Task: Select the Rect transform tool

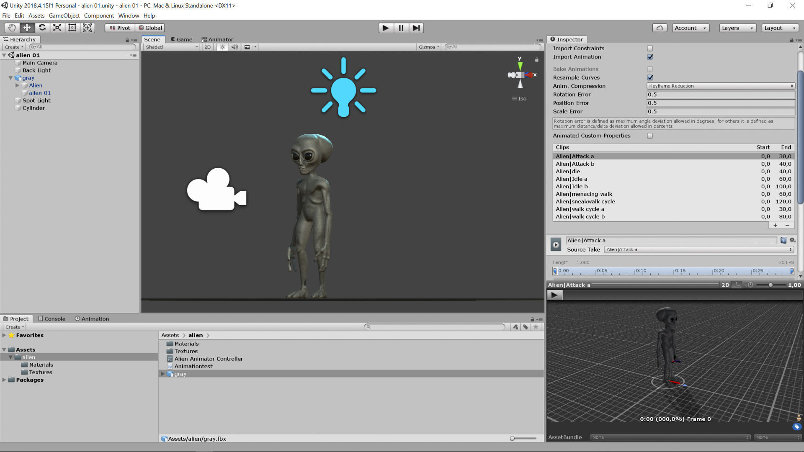Action: click(x=72, y=28)
